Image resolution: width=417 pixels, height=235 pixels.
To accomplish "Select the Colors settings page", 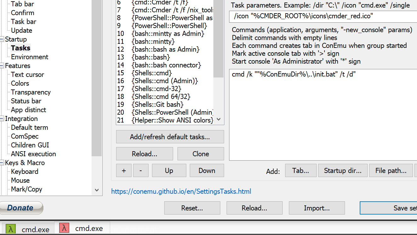I will (x=20, y=83).
